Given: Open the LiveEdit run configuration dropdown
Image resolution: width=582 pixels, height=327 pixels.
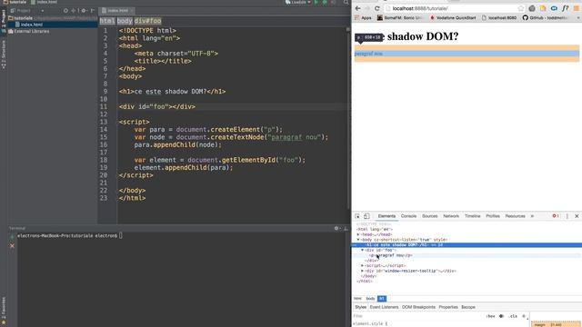Looking at the screenshot, I should click(x=297, y=2).
